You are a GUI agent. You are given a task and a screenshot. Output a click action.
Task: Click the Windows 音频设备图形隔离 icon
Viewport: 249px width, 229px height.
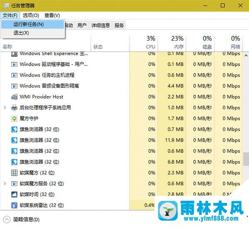[14, 86]
